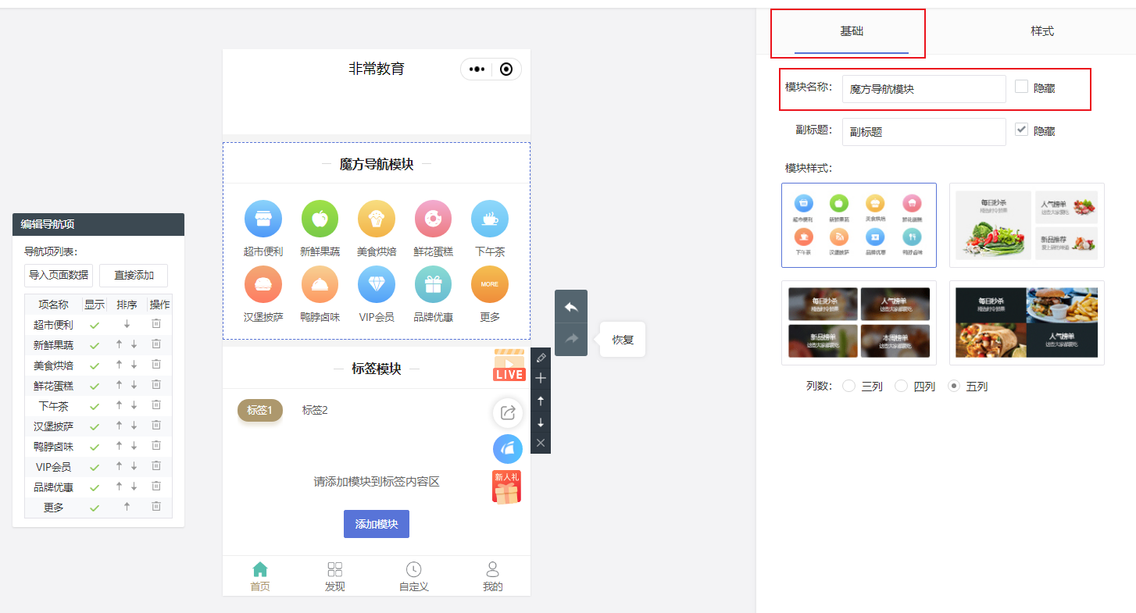
Task: Click the 鲜花蛋糕 navigation icon
Action: 433,219
